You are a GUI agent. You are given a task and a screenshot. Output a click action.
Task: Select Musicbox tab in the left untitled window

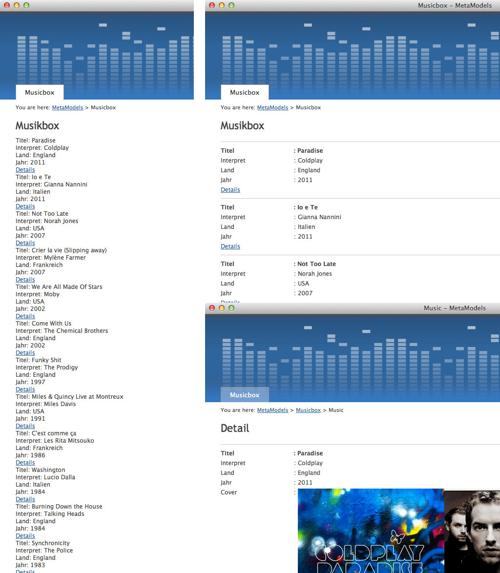click(x=40, y=92)
